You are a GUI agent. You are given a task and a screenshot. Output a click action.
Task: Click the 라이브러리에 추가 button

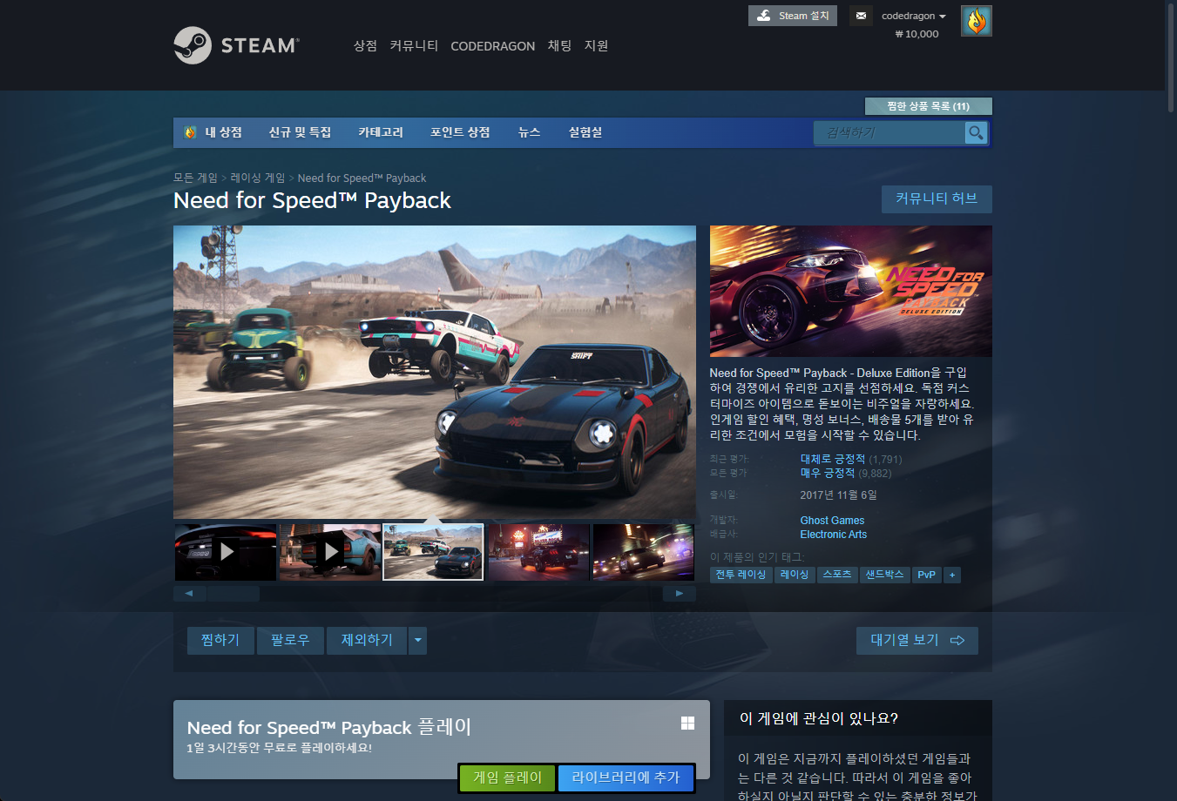pos(626,777)
